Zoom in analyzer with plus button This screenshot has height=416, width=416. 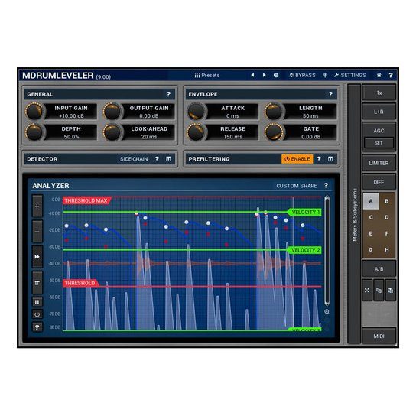[x=37, y=206]
